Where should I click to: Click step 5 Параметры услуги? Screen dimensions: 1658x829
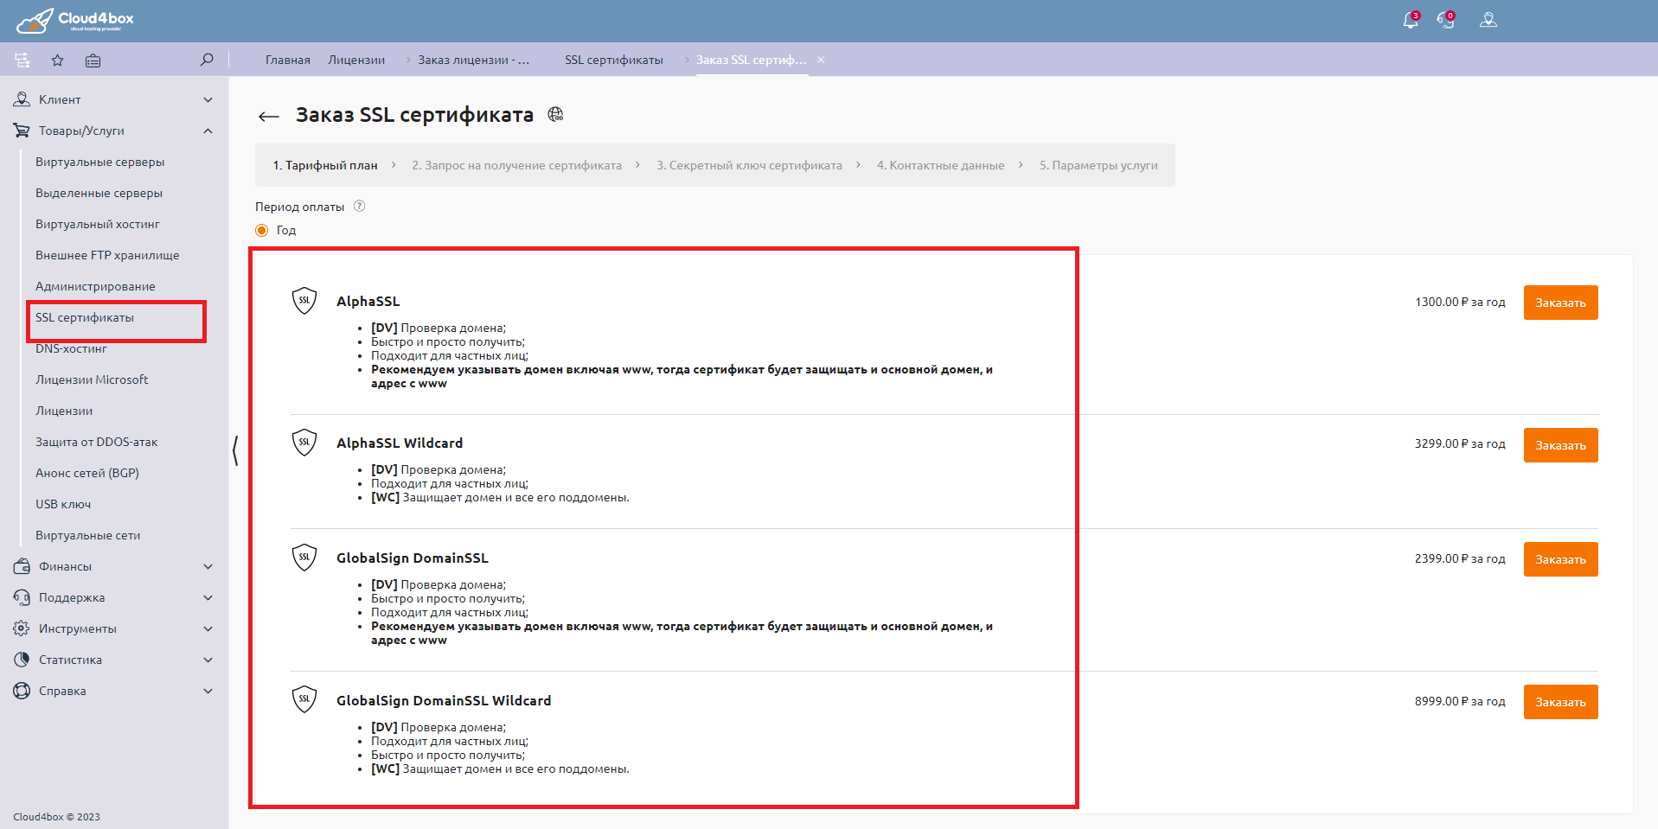tap(1098, 165)
